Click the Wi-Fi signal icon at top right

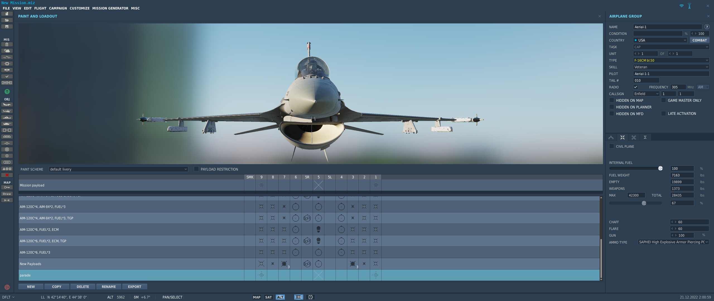point(681,6)
